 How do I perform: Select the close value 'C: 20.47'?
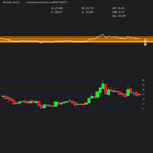tap(57, 12)
